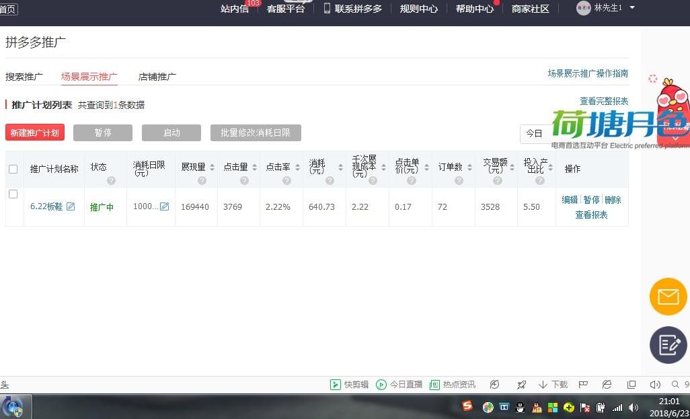Tick the select-all checkbox in table header
Screen dimensions: 690x419
13,169
